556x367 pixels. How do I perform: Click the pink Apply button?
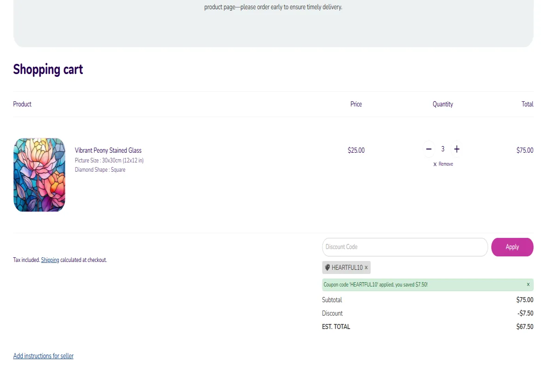512,247
